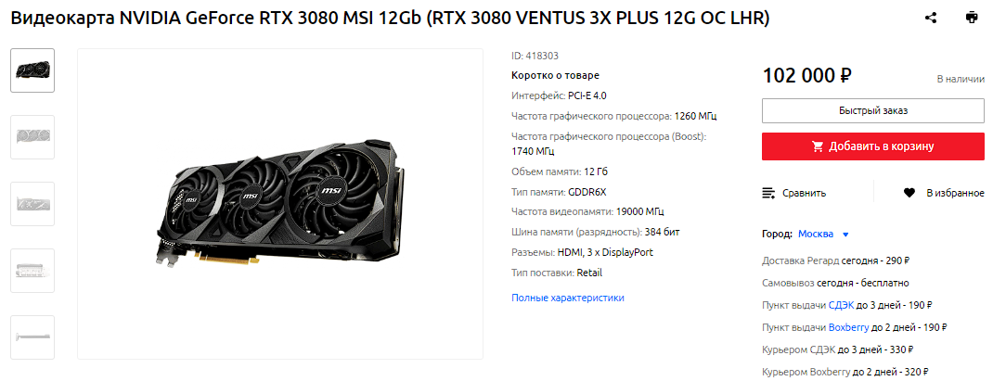Image resolution: width=993 pixels, height=381 pixels.
Task: Select fifth thumbnail, card side view
Action: click(32, 337)
